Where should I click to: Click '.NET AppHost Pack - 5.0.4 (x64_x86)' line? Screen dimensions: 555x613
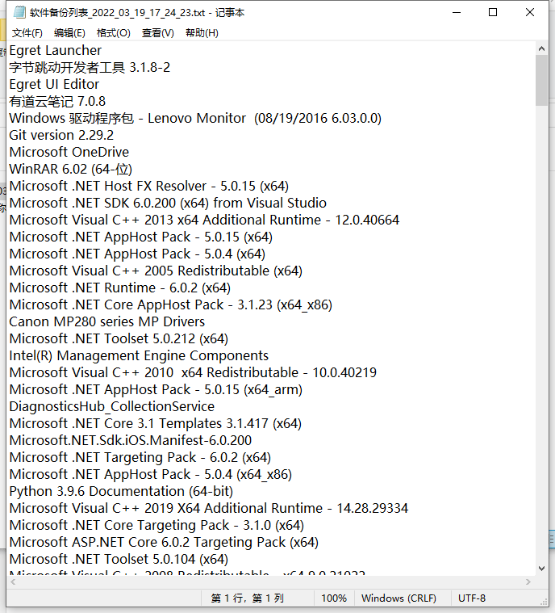pos(151,474)
